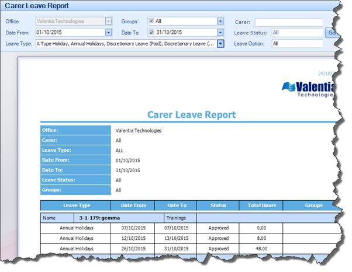This screenshot has height=272, width=352.
Task: Click total hours value 8.00
Action: pos(261,238)
